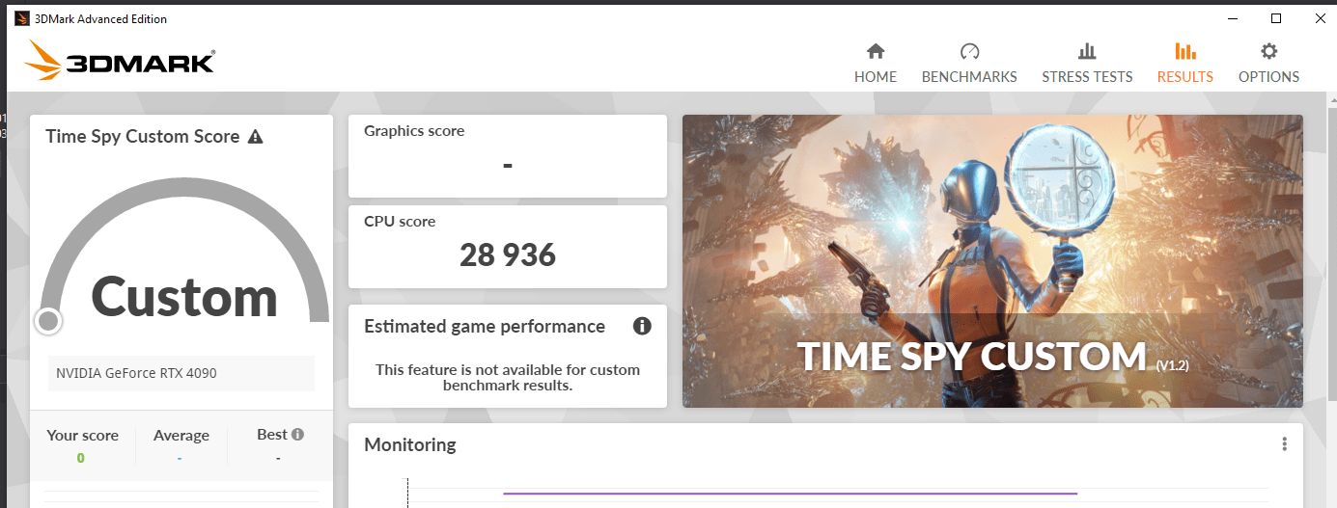Open Options gear icon
This screenshot has width=1337, height=508.
pyautogui.click(x=1268, y=51)
